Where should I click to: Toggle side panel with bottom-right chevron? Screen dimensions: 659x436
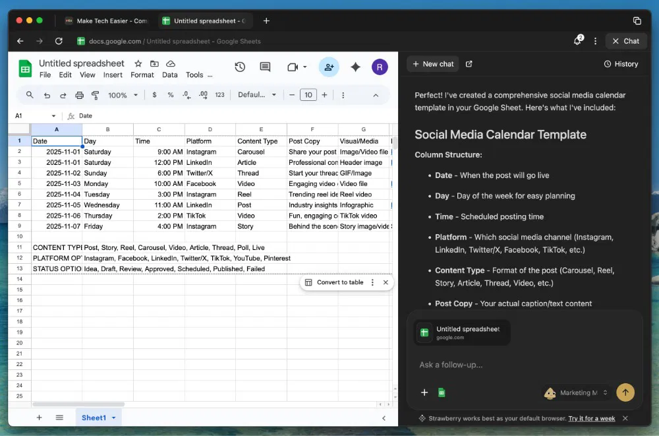tap(384, 418)
